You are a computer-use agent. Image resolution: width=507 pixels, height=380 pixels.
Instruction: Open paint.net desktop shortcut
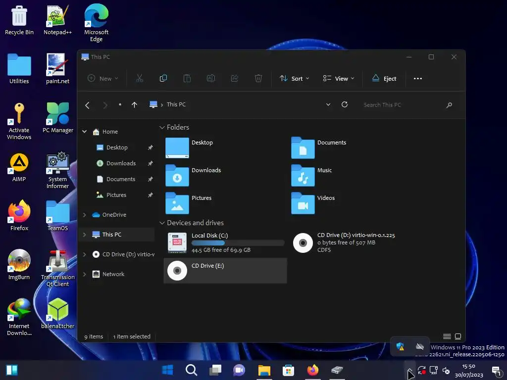coord(57,69)
